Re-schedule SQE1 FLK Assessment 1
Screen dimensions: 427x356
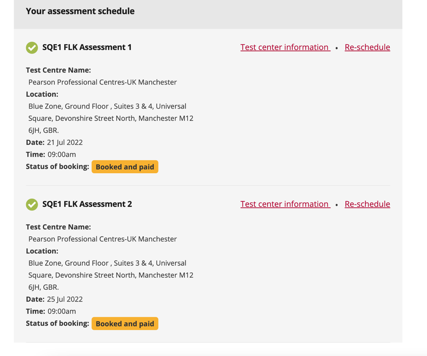pyautogui.click(x=367, y=47)
